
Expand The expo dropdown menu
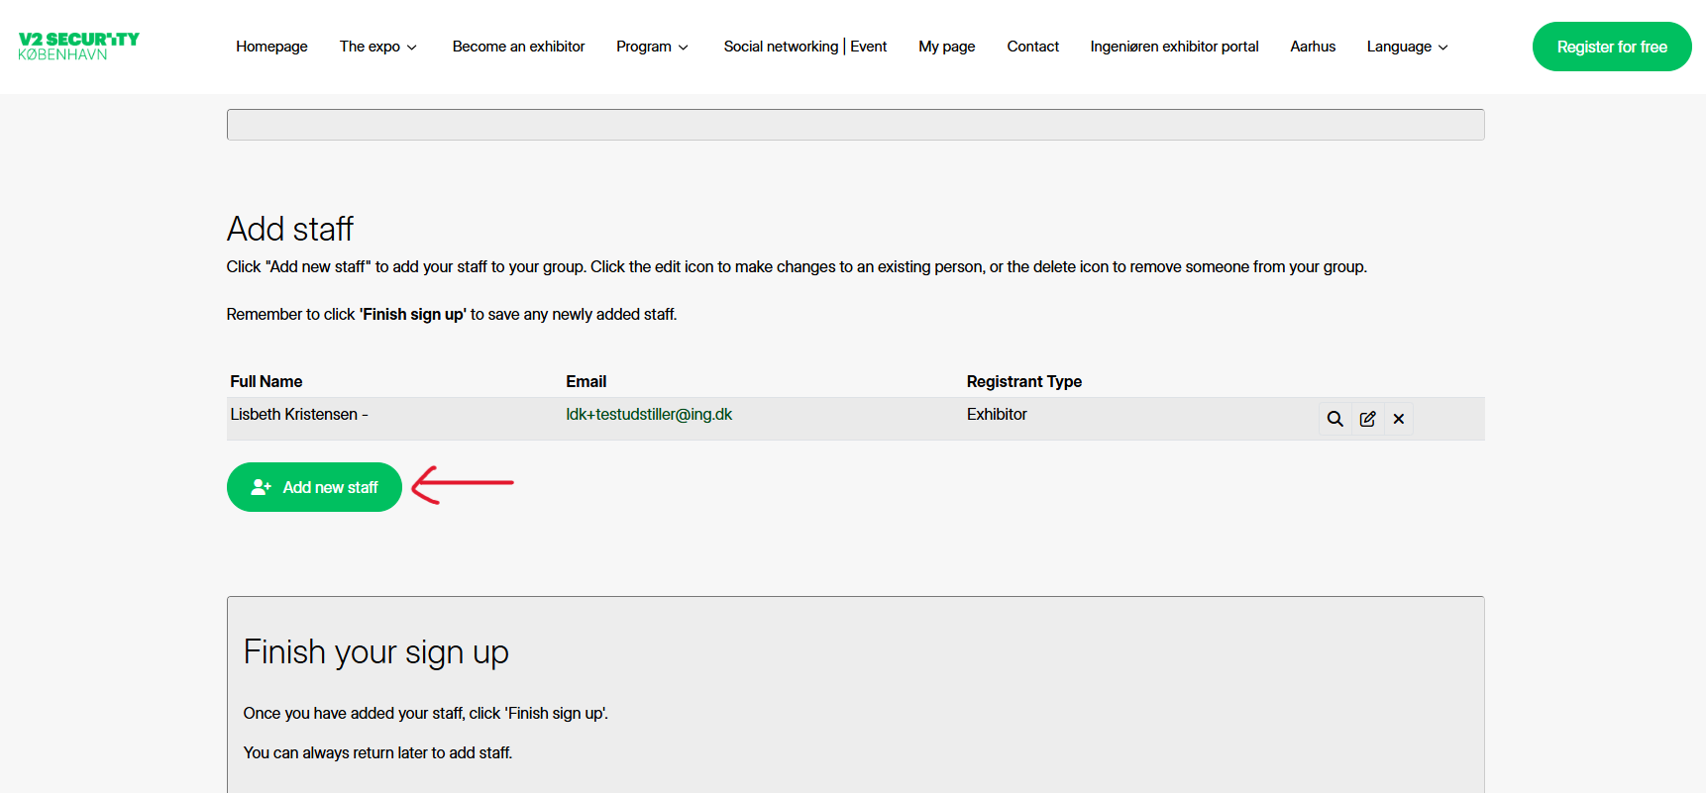[377, 47]
